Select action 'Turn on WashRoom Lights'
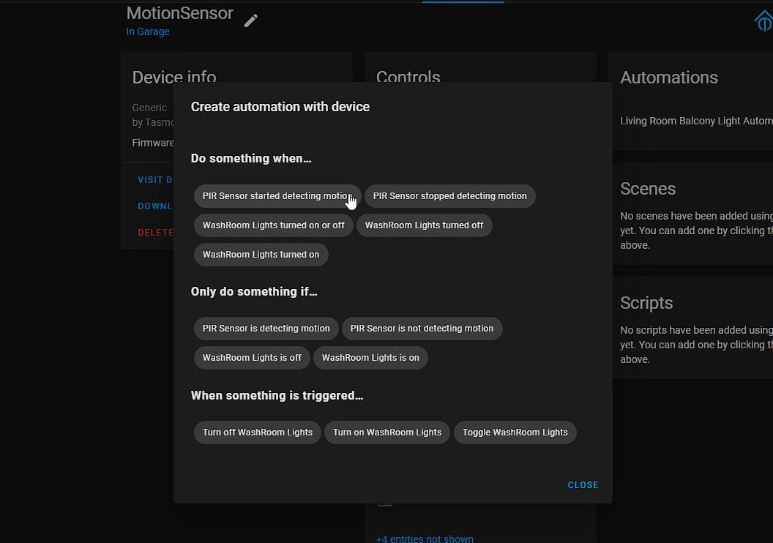773x543 pixels. pyautogui.click(x=386, y=432)
